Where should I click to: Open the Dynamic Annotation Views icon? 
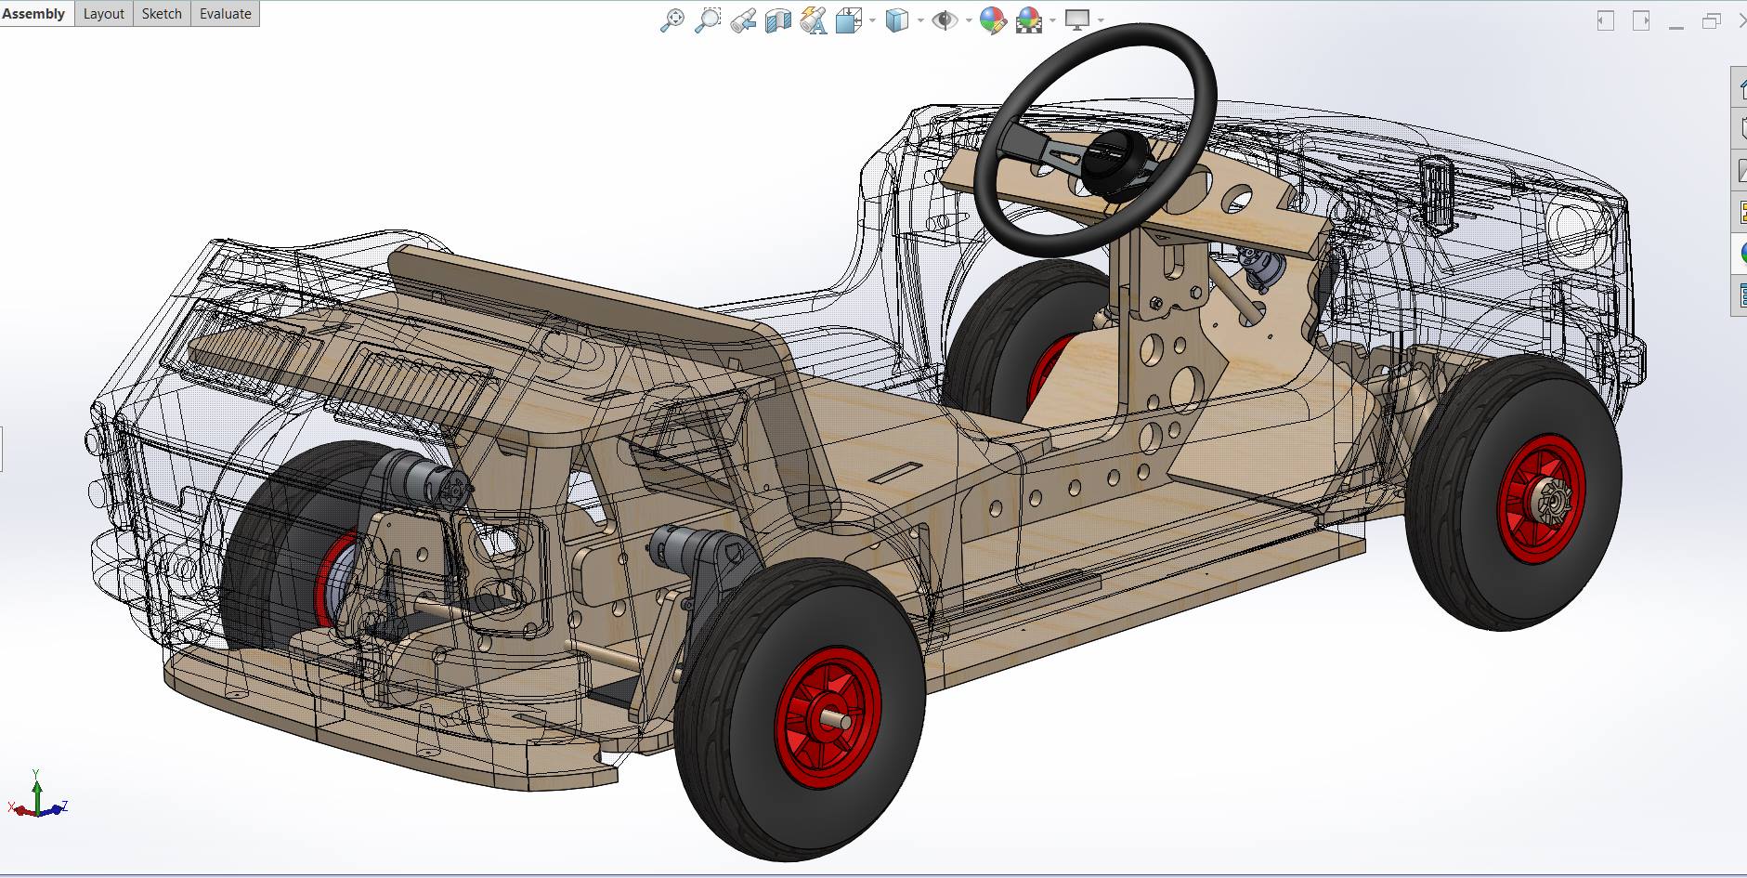tap(814, 20)
